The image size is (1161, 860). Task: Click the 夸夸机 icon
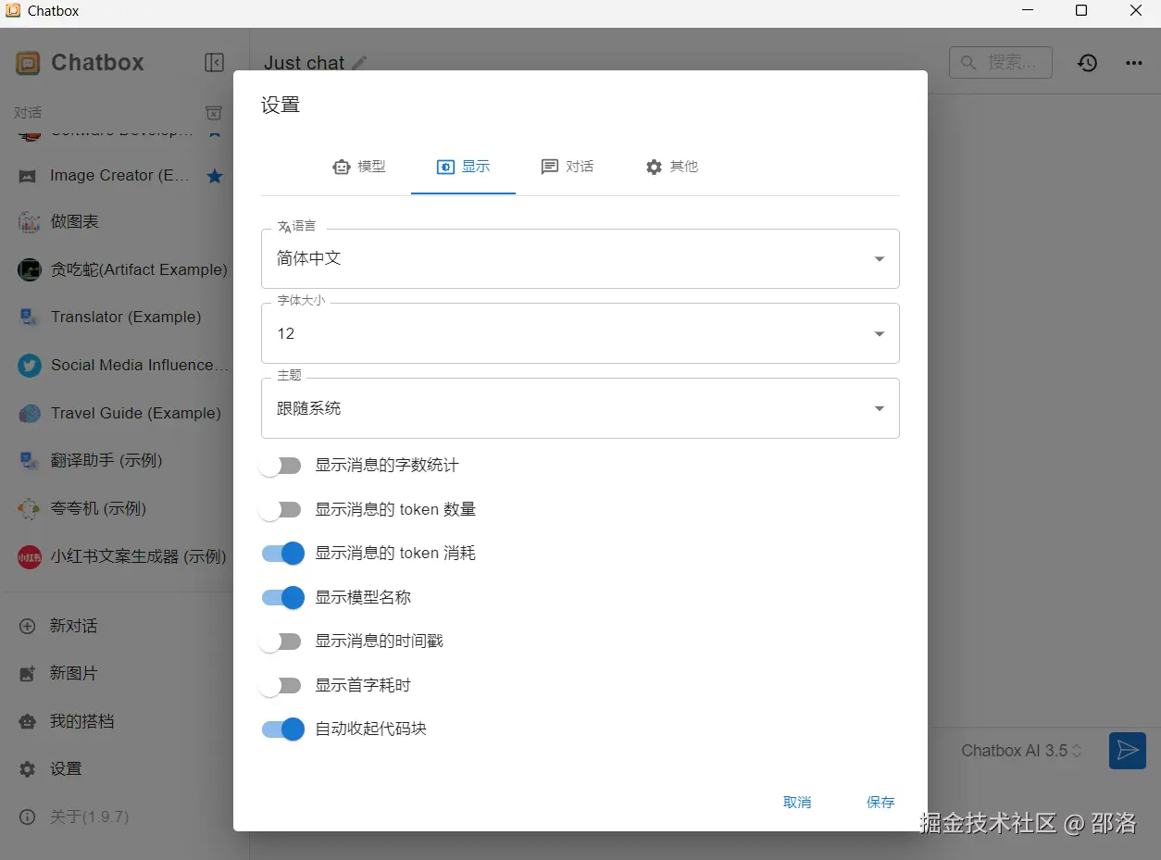pos(30,509)
